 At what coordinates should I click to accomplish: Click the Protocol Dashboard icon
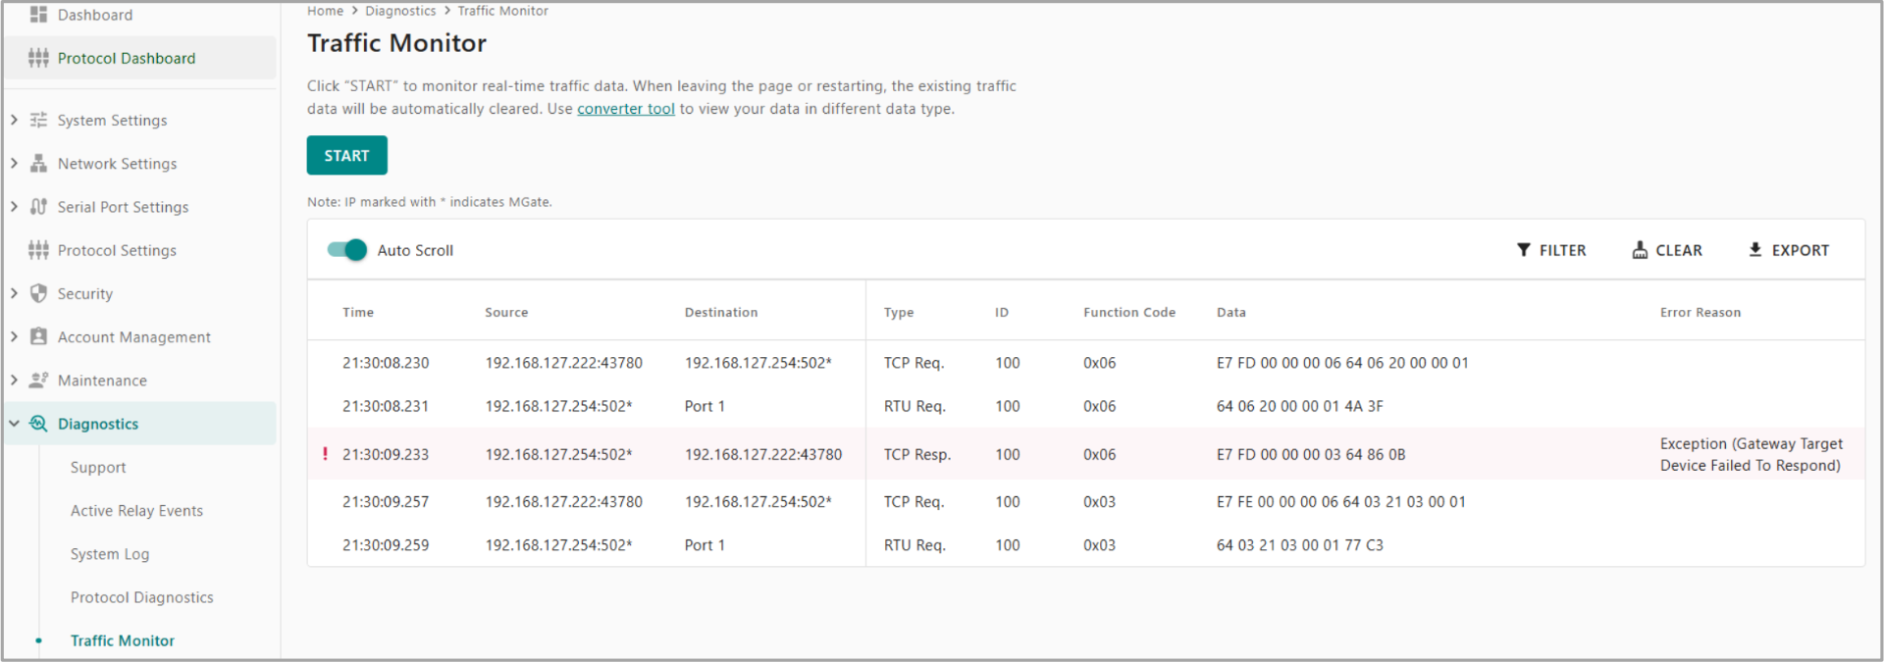click(x=38, y=58)
